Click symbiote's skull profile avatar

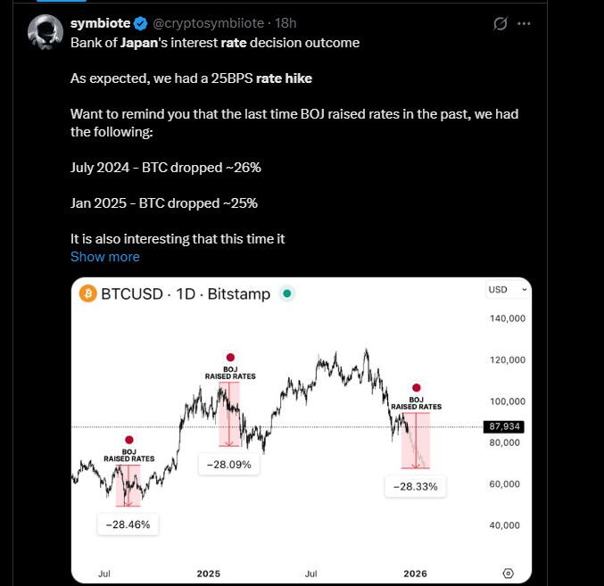45,32
